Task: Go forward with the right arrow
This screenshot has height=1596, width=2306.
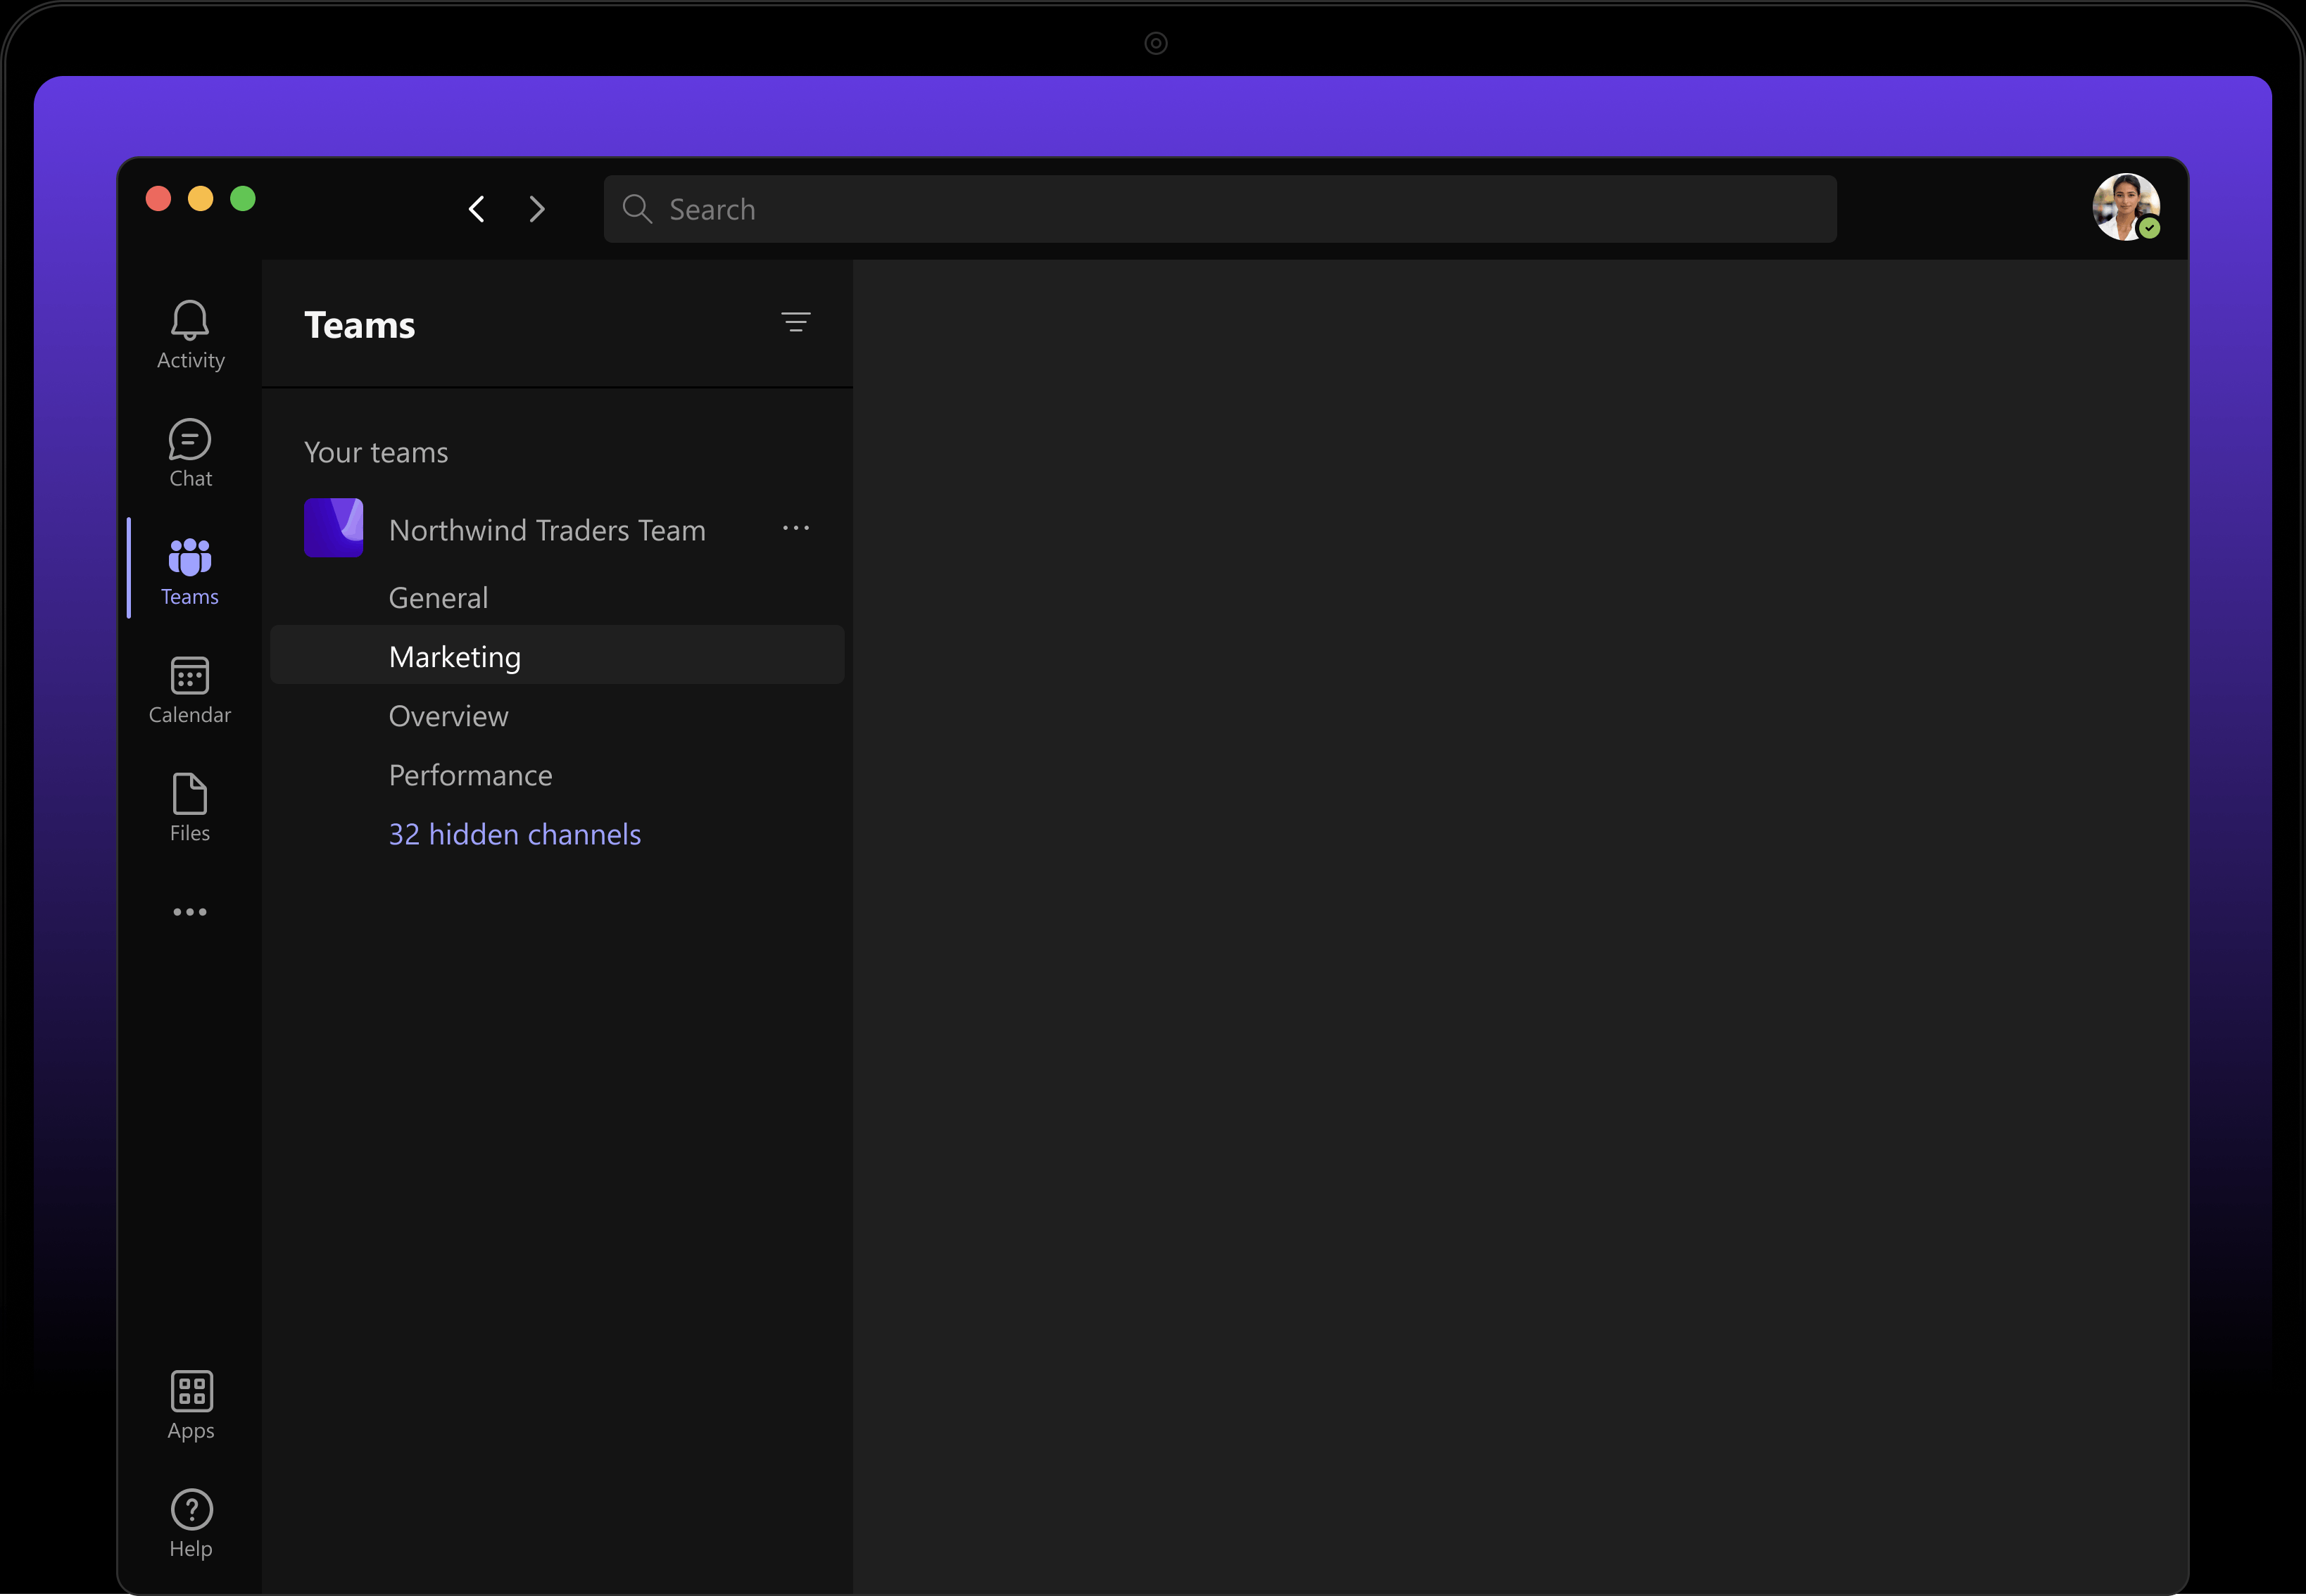Action: pyautogui.click(x=537, y=209)
